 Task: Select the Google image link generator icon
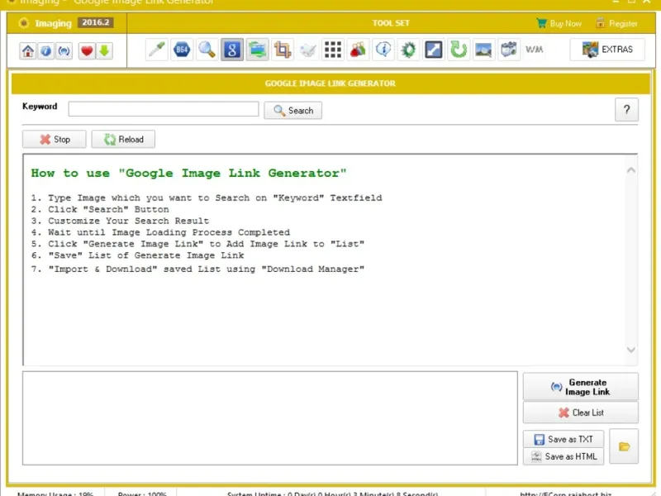click(232, 50)
